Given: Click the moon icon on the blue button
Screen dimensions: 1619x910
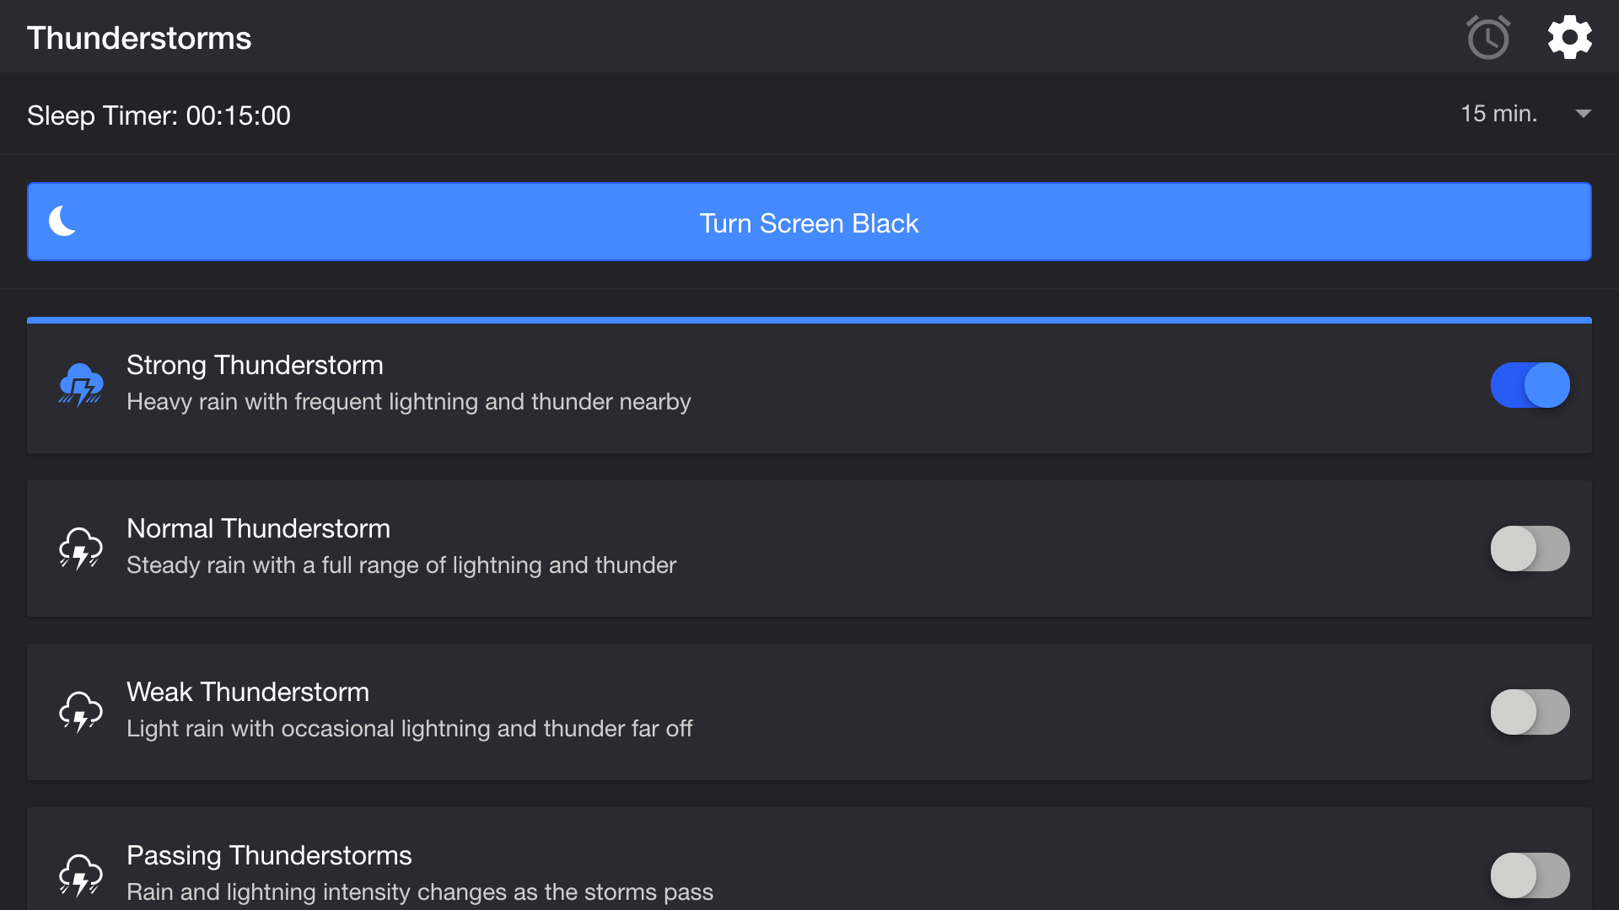Looking at the screenshot, I should pos(62,222).
